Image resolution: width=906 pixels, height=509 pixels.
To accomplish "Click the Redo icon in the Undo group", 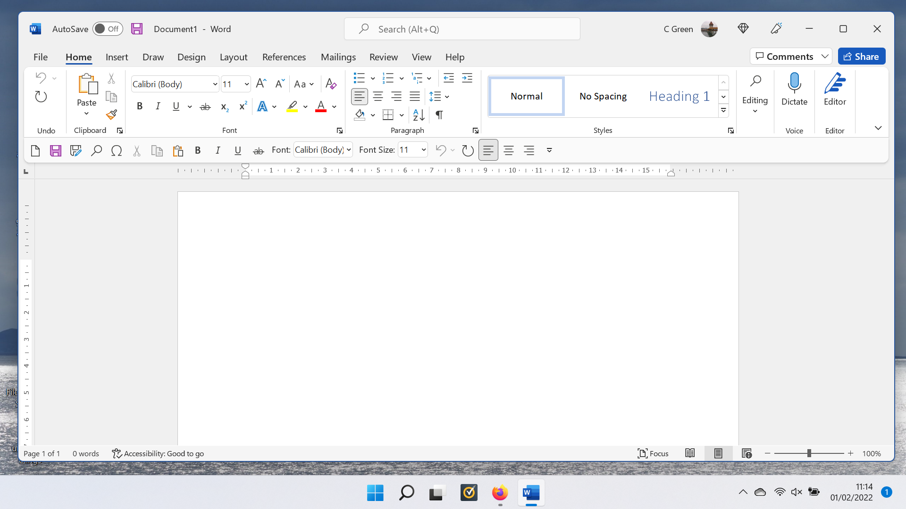I will click(x=41, y=97).
